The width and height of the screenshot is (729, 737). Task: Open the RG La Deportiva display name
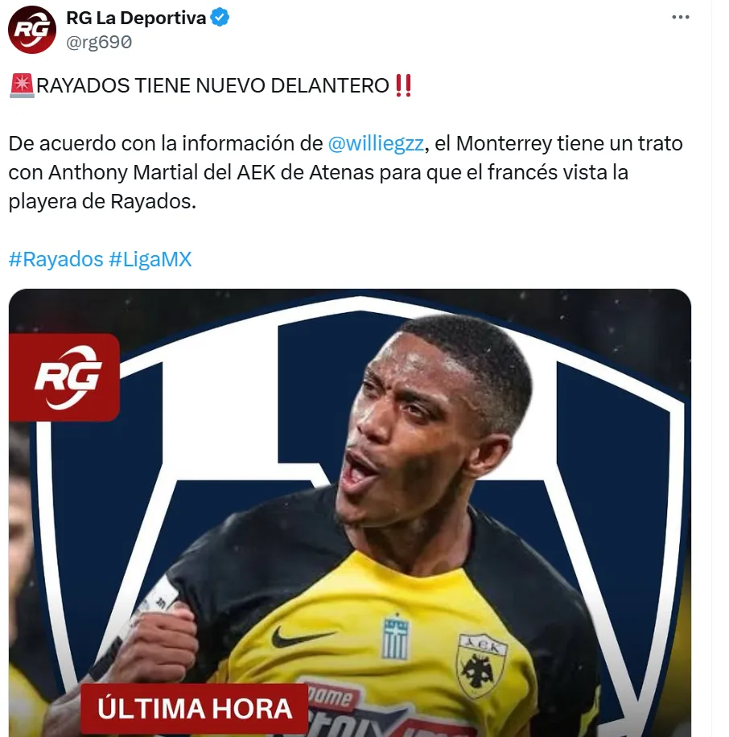point(136,18)
